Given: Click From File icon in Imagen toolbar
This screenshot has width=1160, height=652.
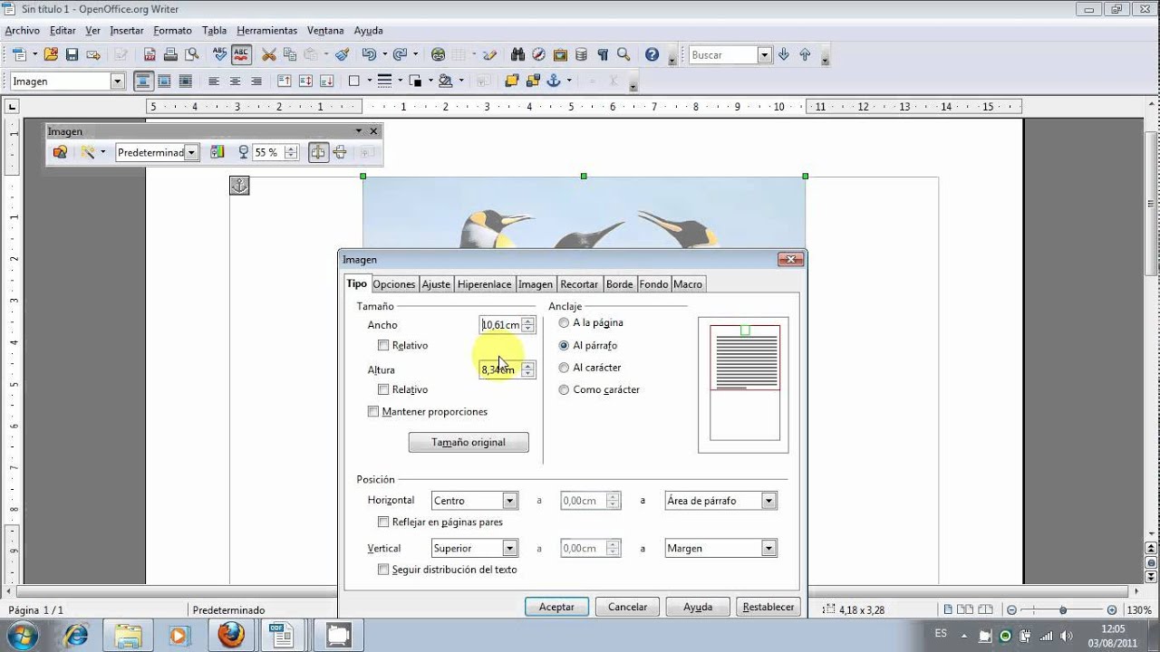Looking at the screenshot, I should (60, 152).
